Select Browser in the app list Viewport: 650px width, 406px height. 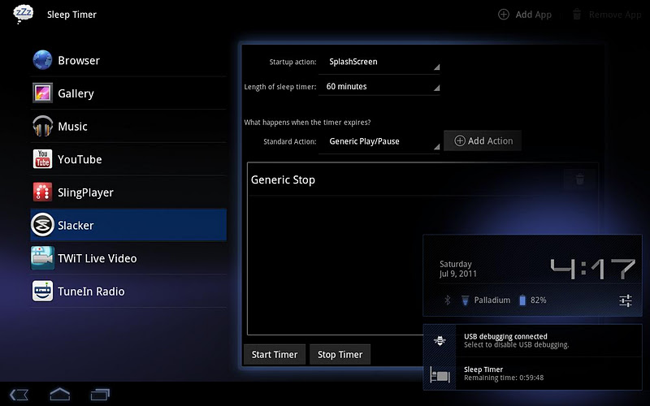[x=128, y=60]
